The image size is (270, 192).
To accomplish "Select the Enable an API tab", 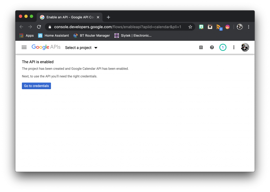I will tap(70, 17).
